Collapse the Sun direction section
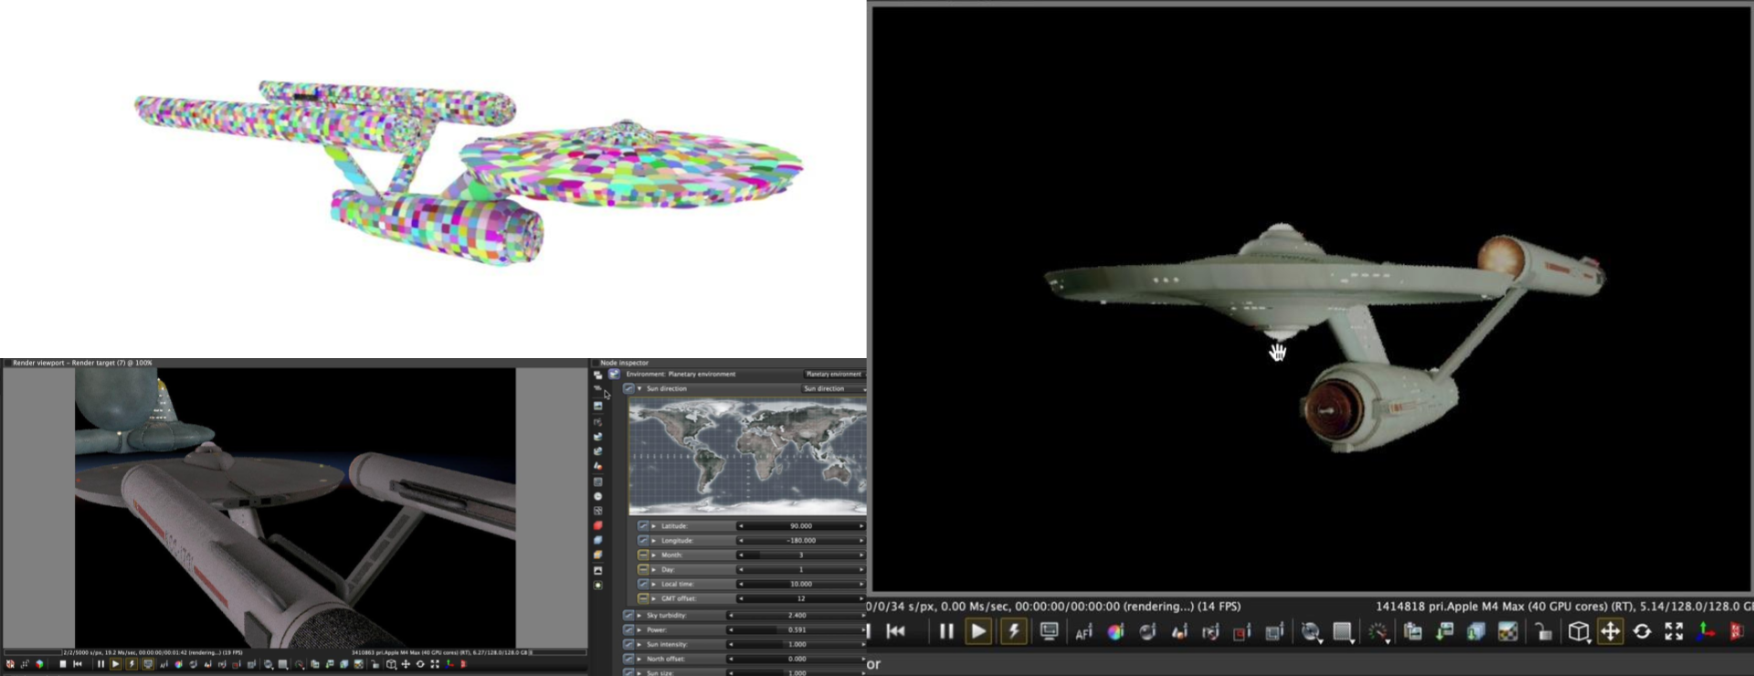1754x676 pixels. tap(639, 389)
